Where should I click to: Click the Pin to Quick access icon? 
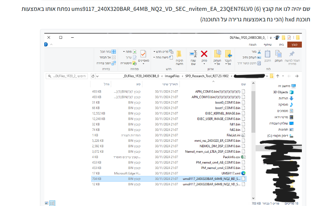click(292, 54)
